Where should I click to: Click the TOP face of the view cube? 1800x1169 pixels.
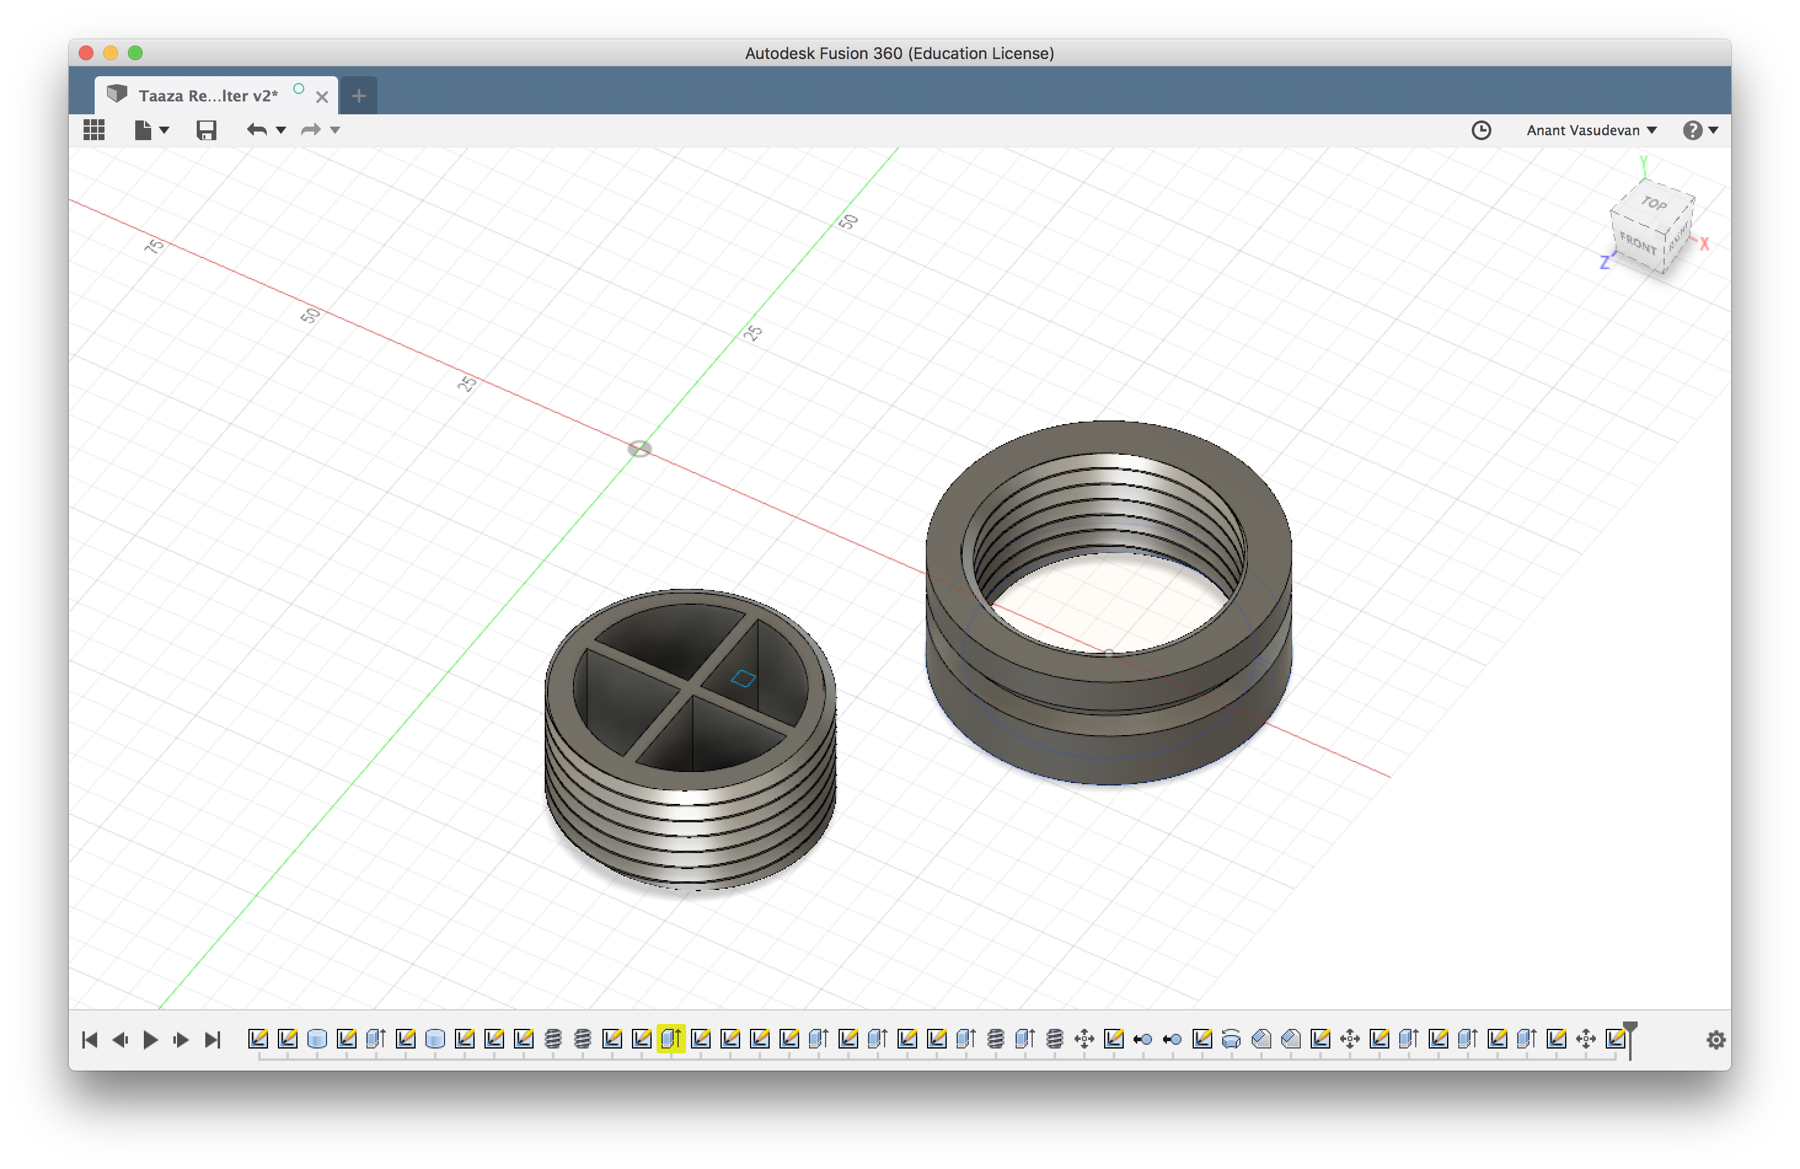pos(1653,203)
